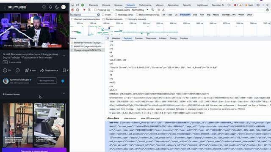The height and width of the screenshot is (152, 271).
Task: Filter requests by Img type
Action: (209, 15)
